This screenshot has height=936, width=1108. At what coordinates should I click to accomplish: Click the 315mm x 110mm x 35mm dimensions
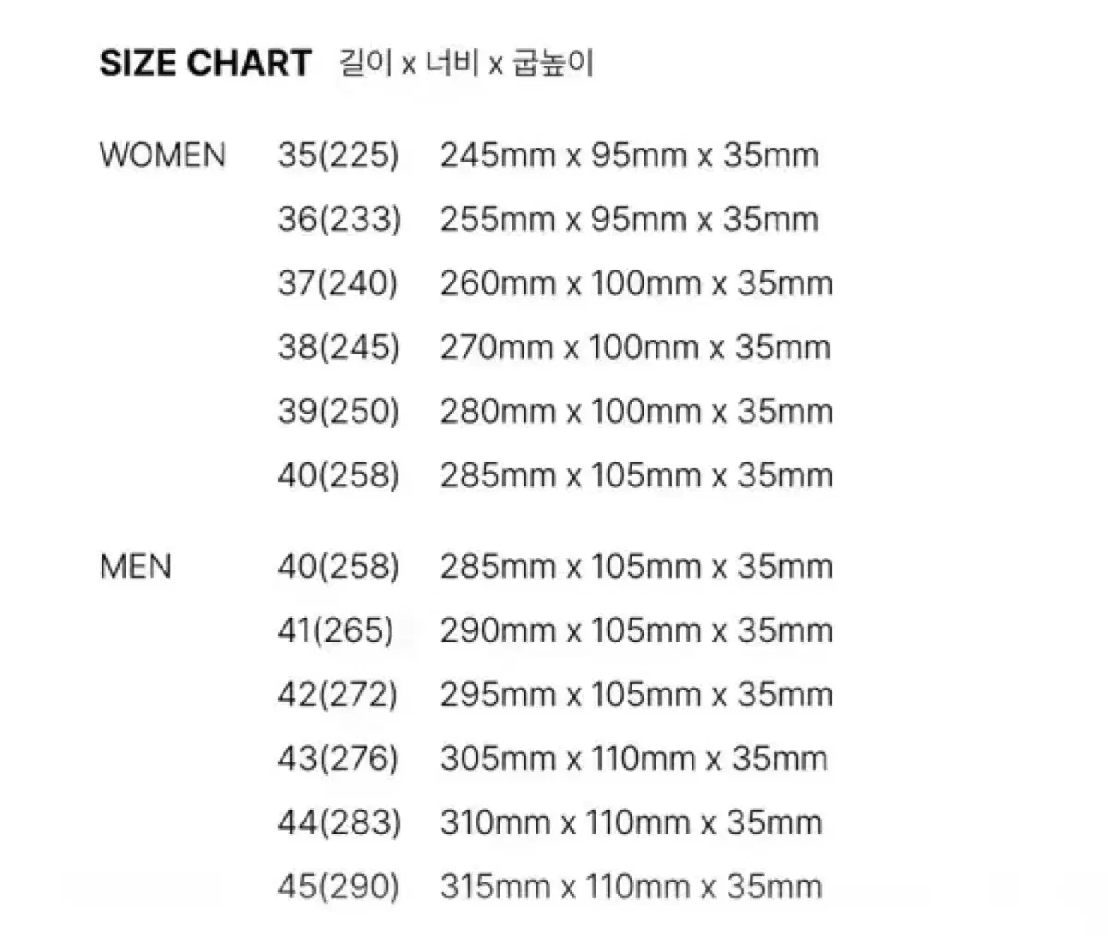point(631,886)
